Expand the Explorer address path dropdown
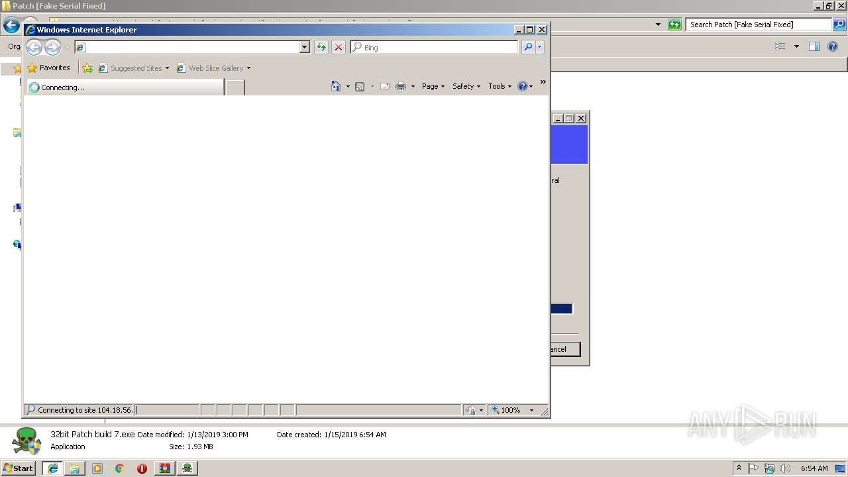848x477 pixels. pos(658,25)
